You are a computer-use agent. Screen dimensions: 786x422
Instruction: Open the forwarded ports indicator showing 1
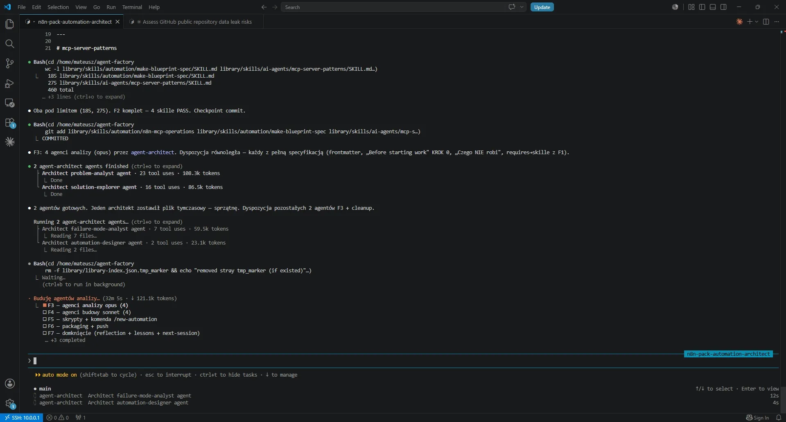tap(81, 418)
